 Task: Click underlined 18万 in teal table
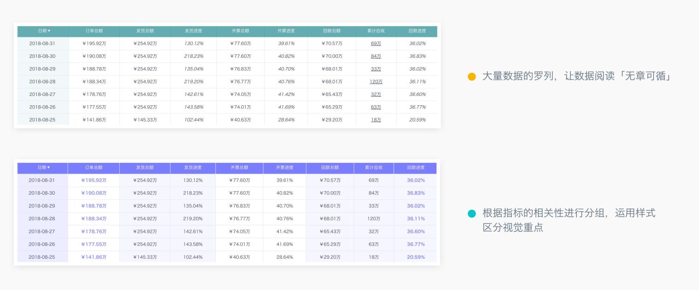(x=376, y=120)
